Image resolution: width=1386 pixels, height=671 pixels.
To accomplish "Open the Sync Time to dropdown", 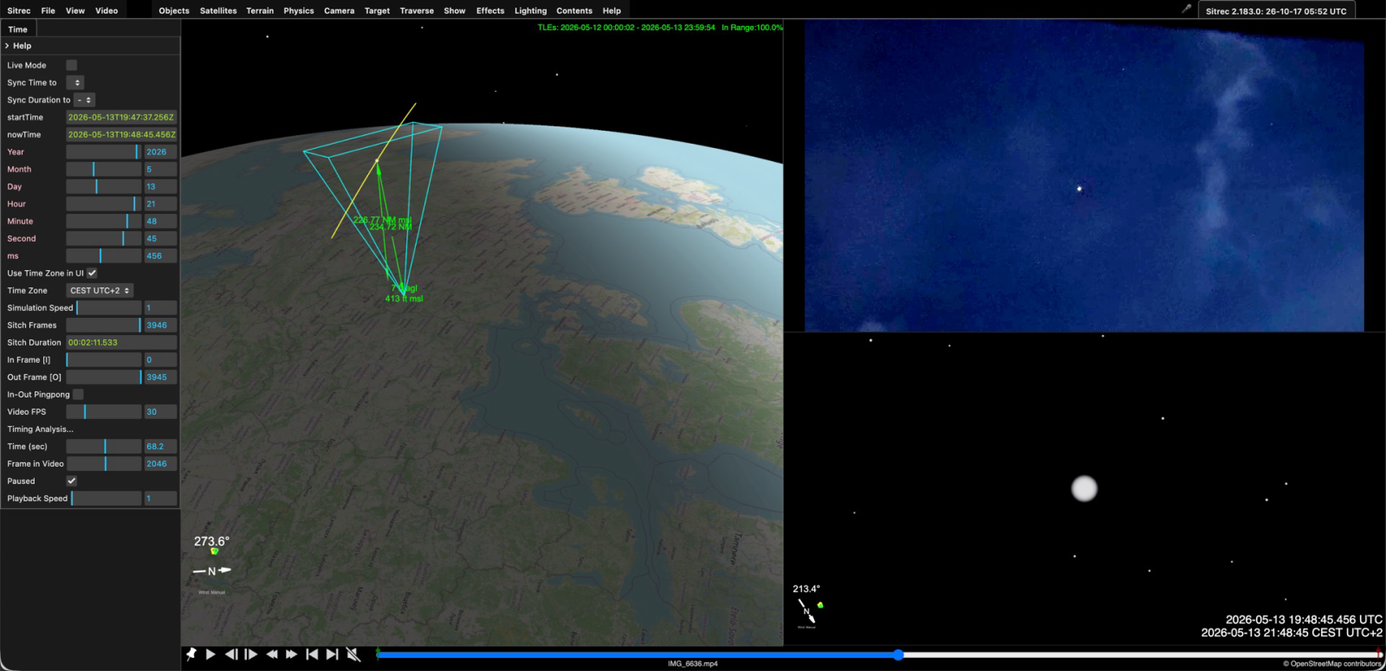I will (75, 82).
